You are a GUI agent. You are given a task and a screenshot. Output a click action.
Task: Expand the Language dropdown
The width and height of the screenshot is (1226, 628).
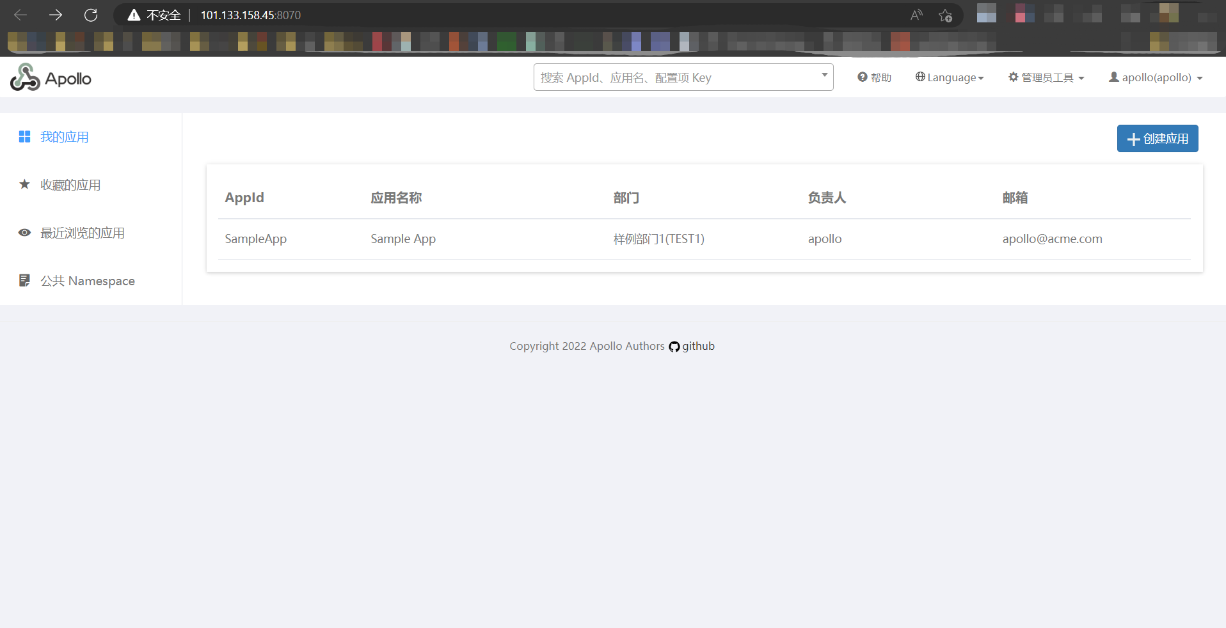point(950,77)
